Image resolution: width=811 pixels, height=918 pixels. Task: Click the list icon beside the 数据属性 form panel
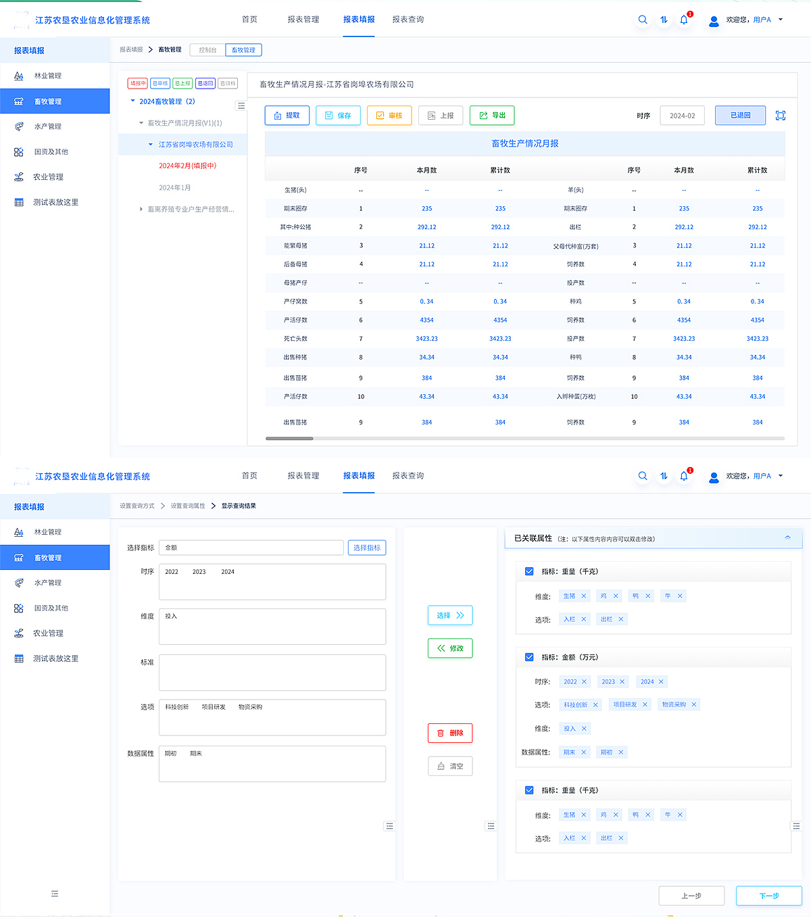389,826
